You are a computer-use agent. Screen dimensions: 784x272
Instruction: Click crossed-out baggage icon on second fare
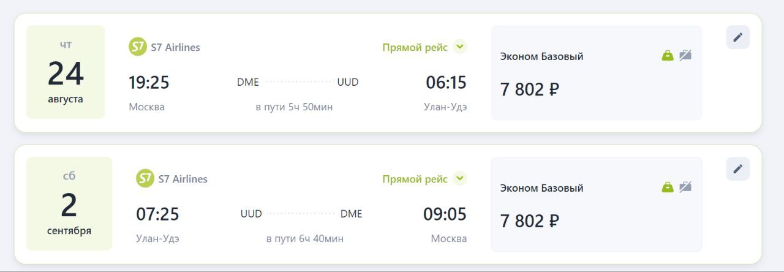click(x=685, y=187)
